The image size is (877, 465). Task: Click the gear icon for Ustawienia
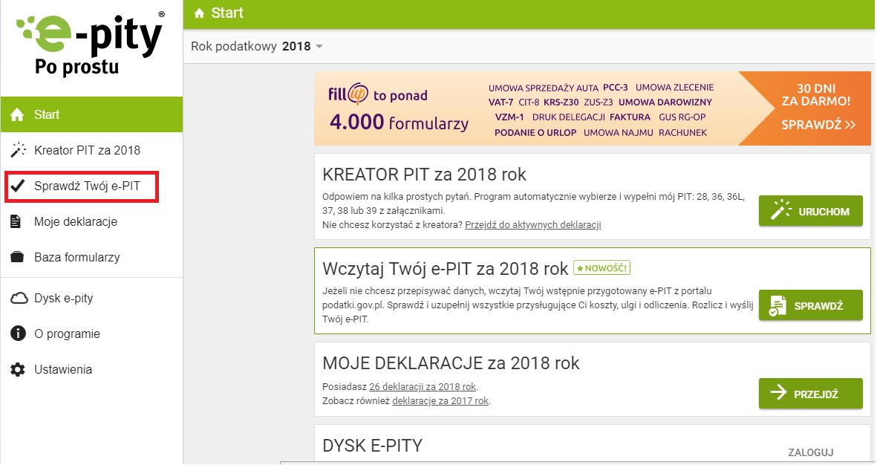(18, 370)
